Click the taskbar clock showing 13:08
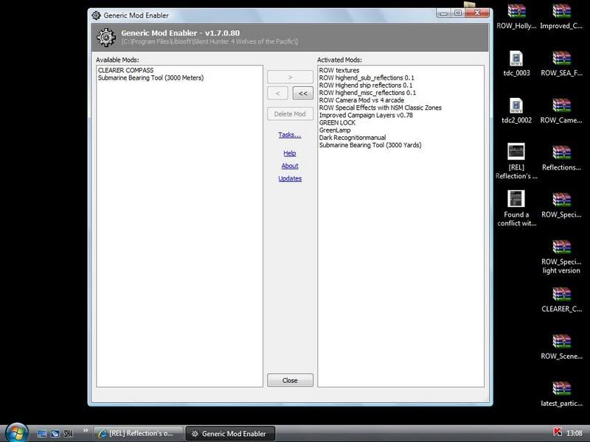 575,433
